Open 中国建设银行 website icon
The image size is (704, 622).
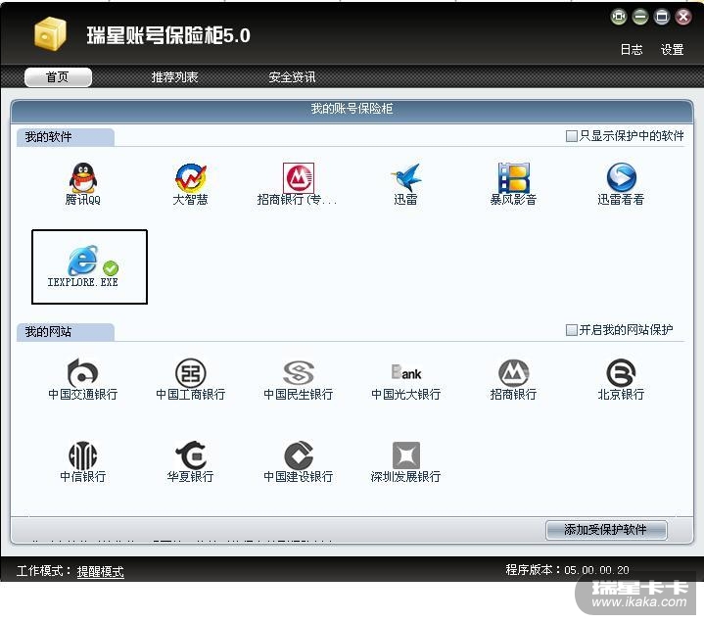pos(298,455)
